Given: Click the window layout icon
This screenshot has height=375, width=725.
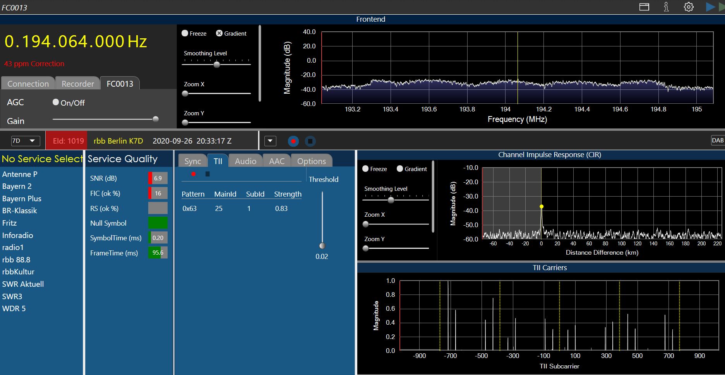Looking at the screenshot, I should tap(644, 7).
